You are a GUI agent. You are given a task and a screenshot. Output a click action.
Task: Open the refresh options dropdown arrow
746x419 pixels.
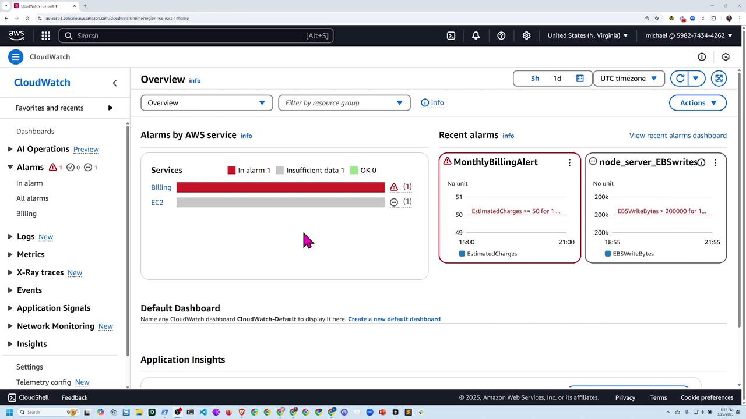pos(696,79)
